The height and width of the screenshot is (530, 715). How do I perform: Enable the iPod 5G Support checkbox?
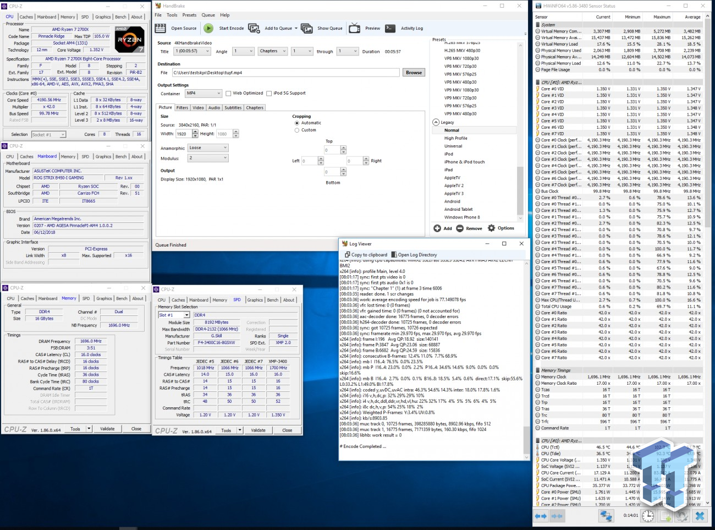click(269, 94)
